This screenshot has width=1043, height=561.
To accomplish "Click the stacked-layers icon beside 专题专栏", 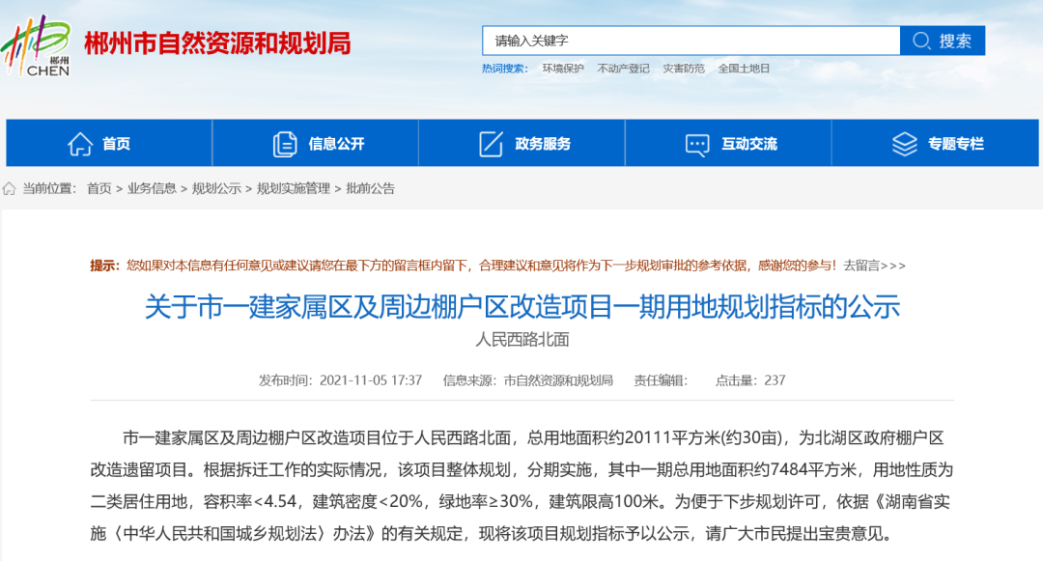I will 904,142.
